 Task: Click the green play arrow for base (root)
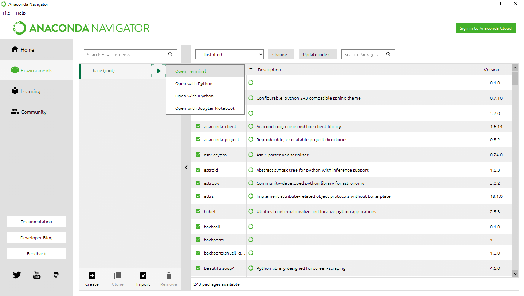(159, 71)
